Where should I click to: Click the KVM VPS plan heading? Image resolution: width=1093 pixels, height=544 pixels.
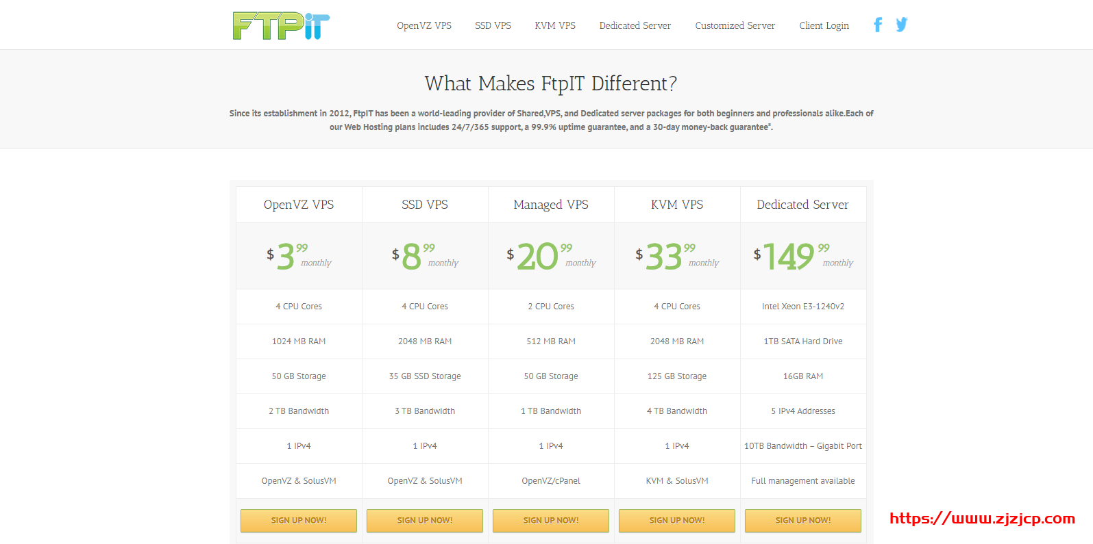(677, 205)
